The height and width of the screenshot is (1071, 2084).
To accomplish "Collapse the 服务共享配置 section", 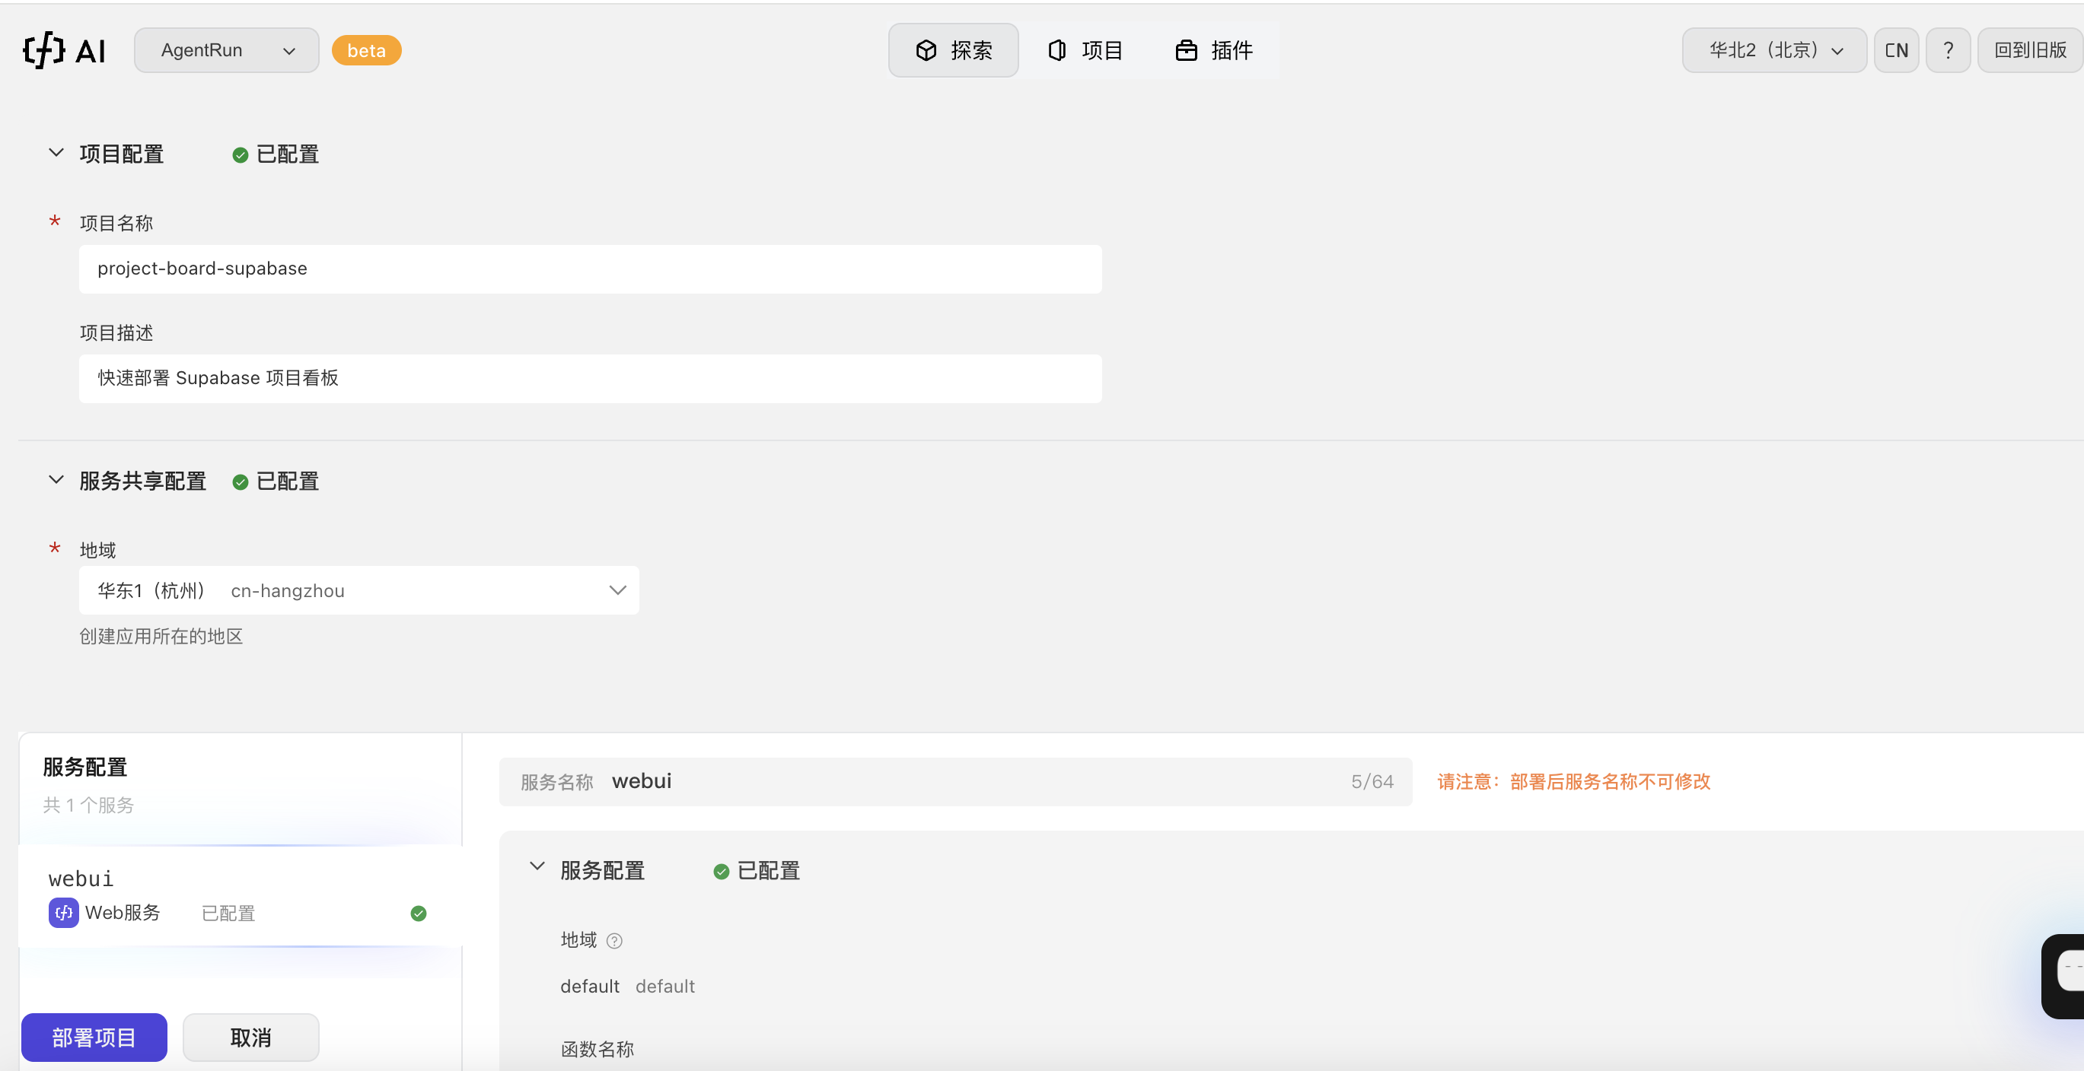I will tap(56, 480).
